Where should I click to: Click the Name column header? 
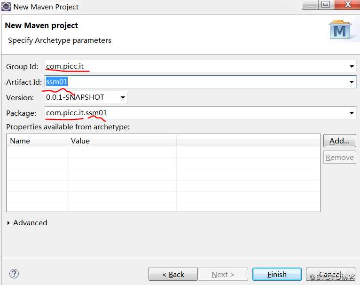38,141
